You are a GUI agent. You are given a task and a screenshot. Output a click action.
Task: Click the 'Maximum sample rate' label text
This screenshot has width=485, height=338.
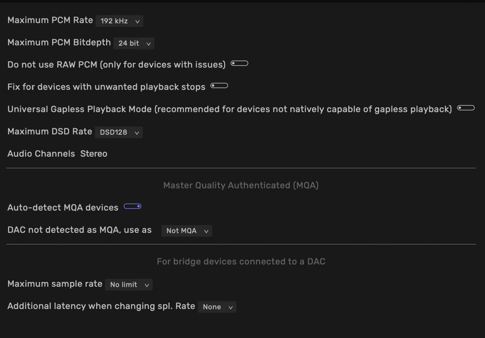click(55, 284)
